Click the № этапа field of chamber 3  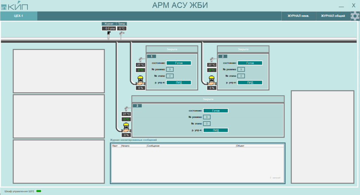pyautogui.click(x=207, y=124)
